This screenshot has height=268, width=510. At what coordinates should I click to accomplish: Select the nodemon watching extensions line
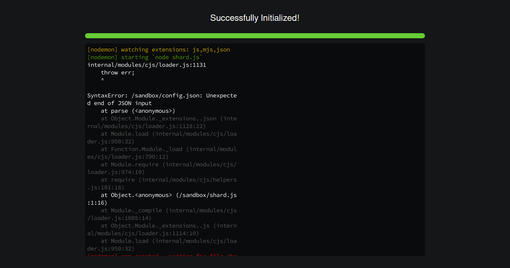point(158,49)
